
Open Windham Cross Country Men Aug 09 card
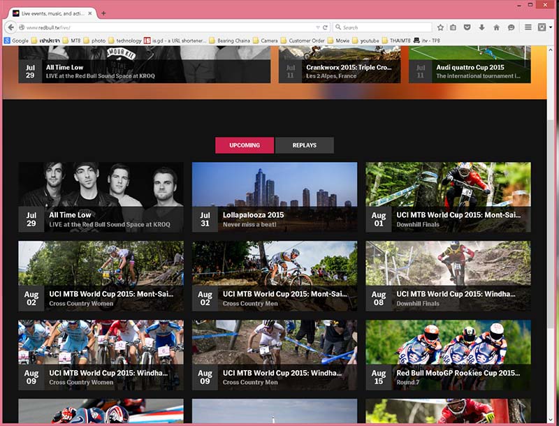coord(275,355)
